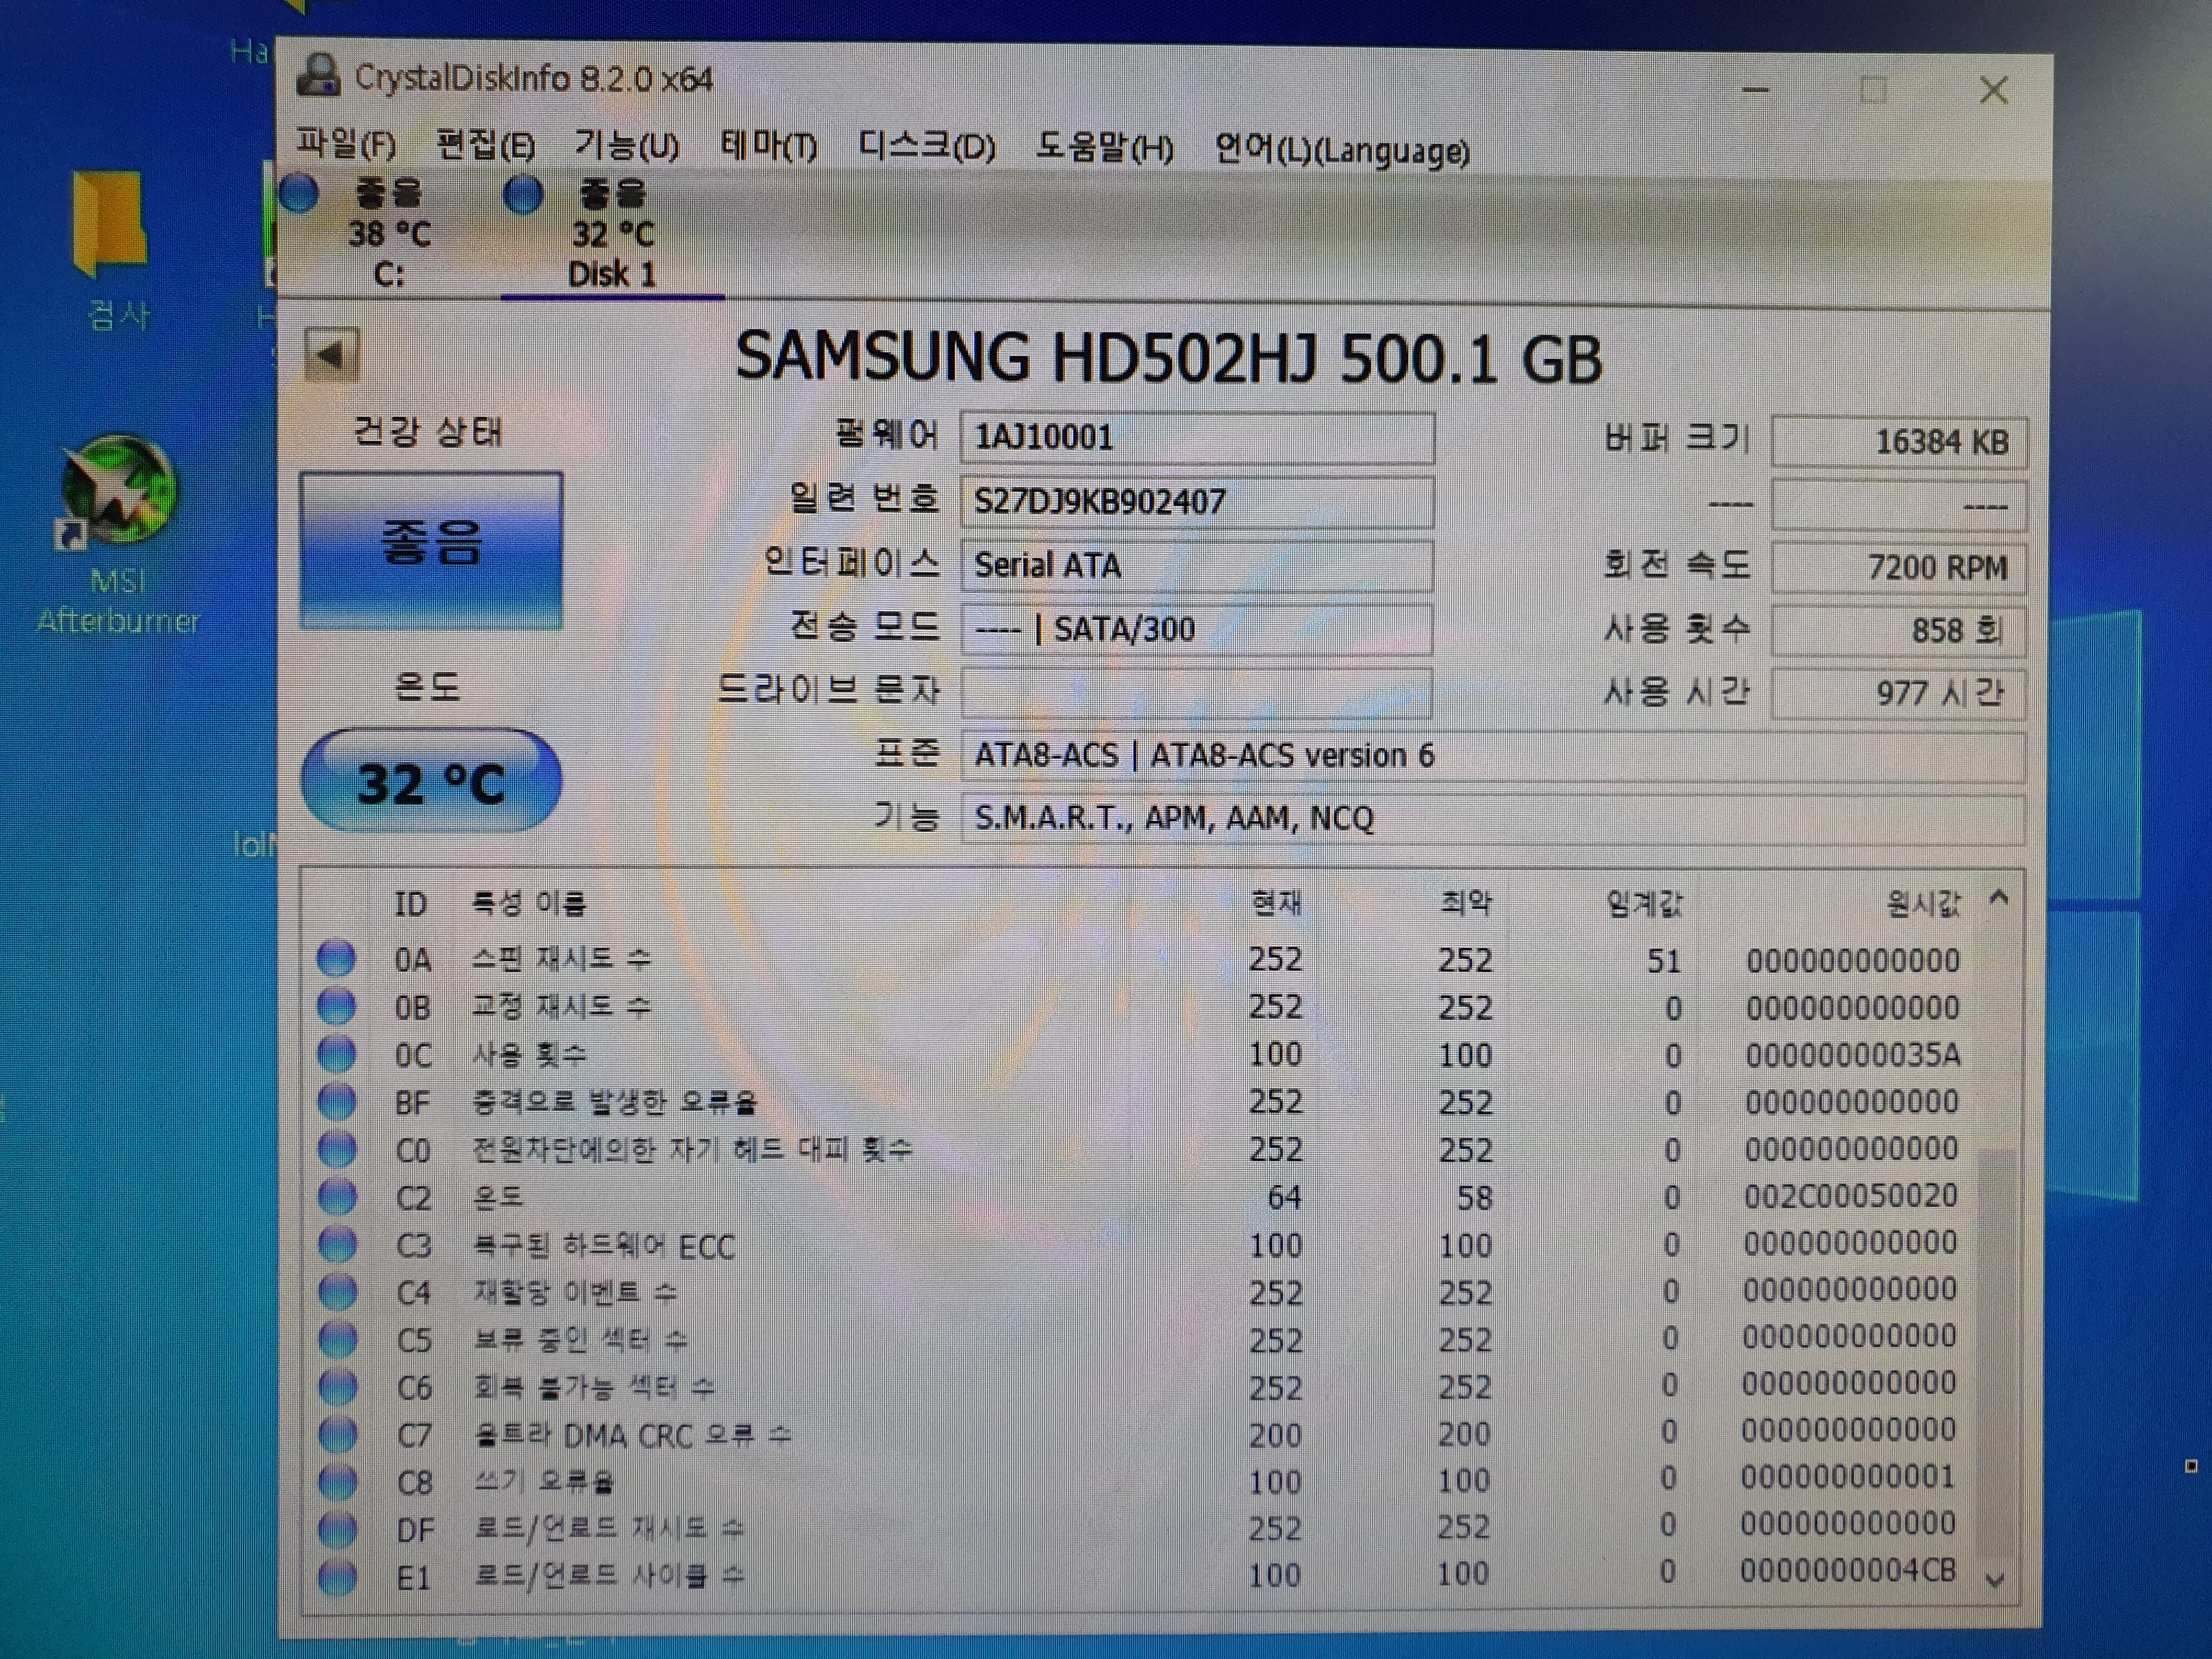Click the Disk 1 blue status circle

523,195
